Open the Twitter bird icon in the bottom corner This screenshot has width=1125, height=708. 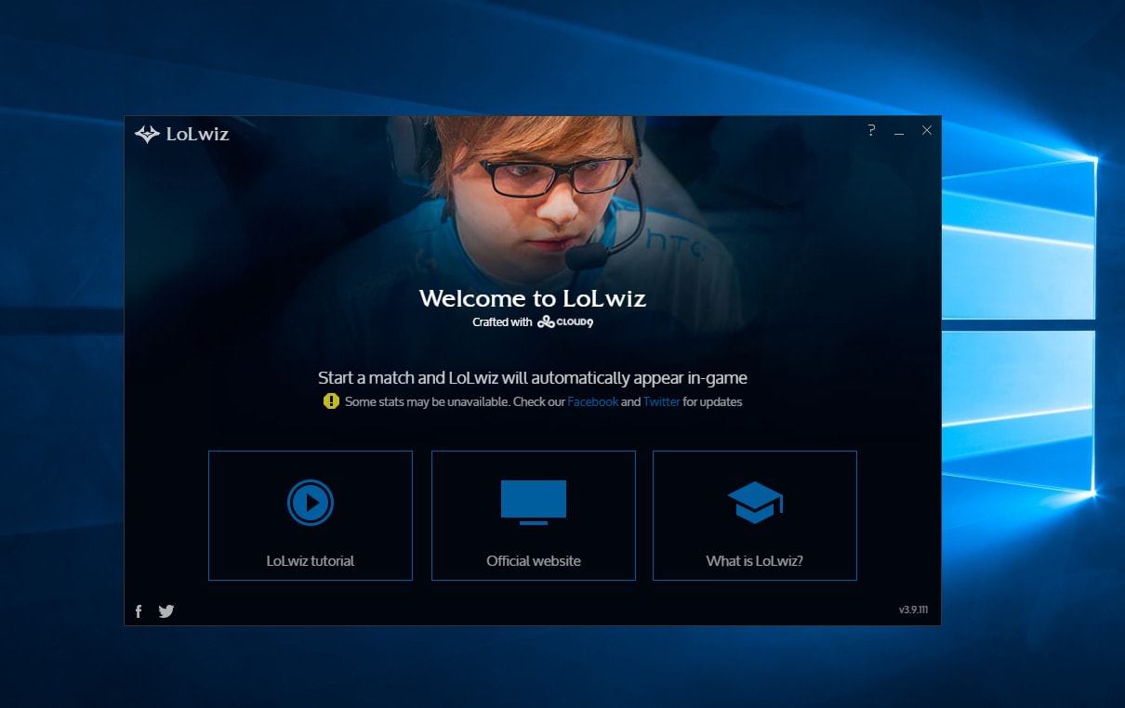(x=166, y=611)
